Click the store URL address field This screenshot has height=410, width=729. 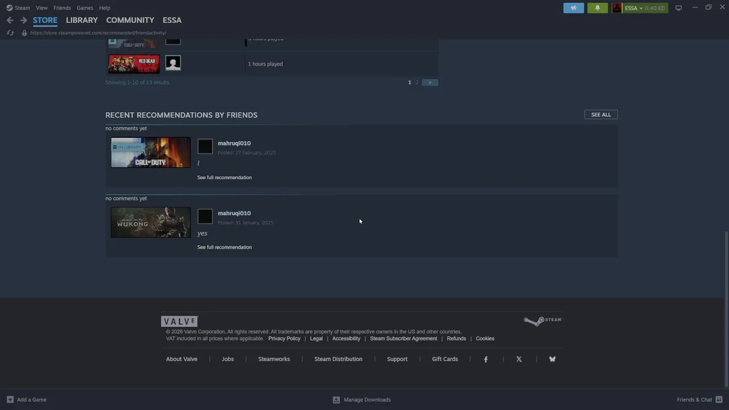click(x=98, y=33)
